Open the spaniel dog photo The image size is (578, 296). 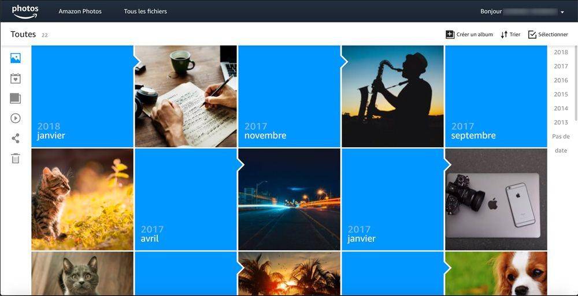coord(496,273)
